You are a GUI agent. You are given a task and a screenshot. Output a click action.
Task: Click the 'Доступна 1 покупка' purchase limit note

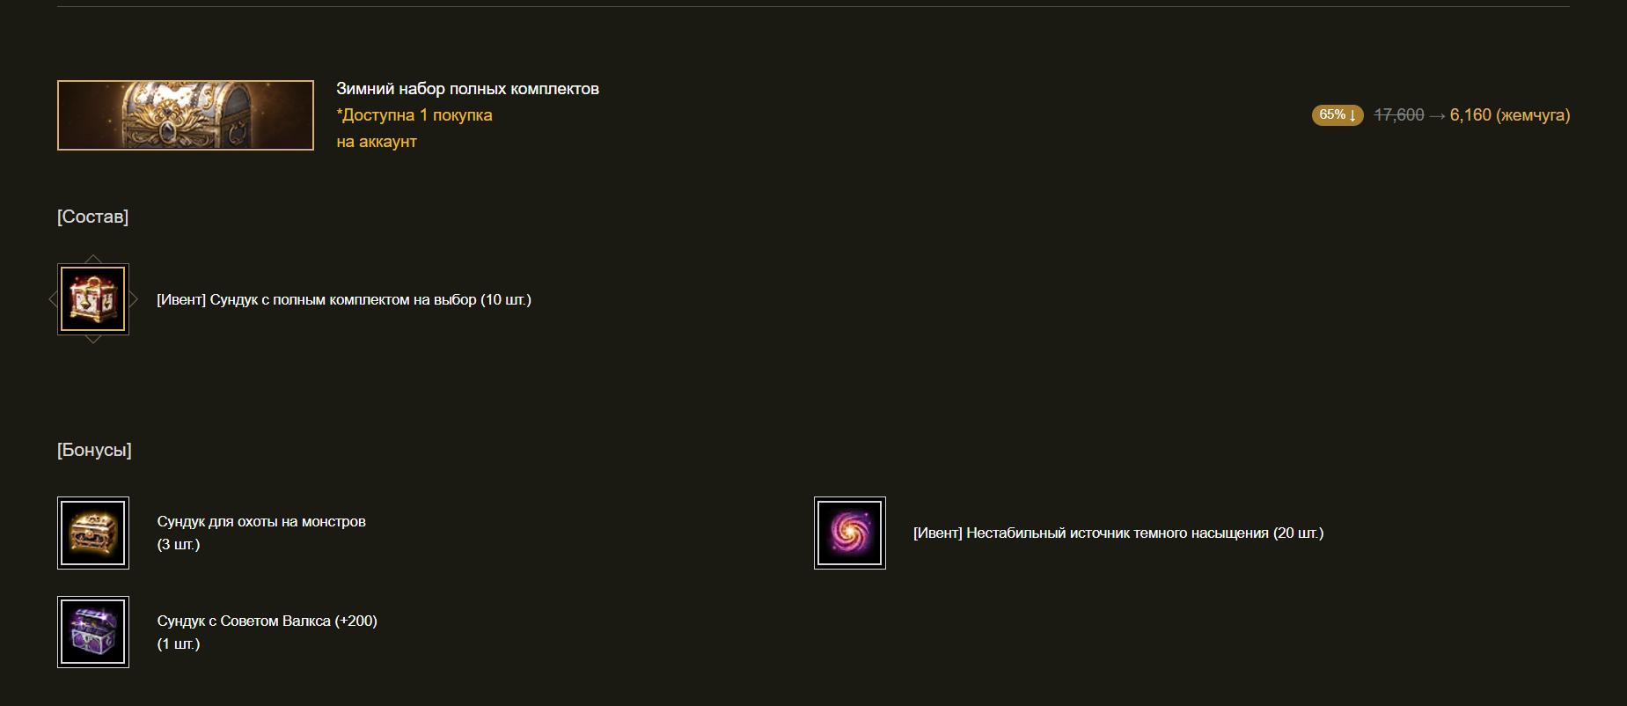[414, 115]
